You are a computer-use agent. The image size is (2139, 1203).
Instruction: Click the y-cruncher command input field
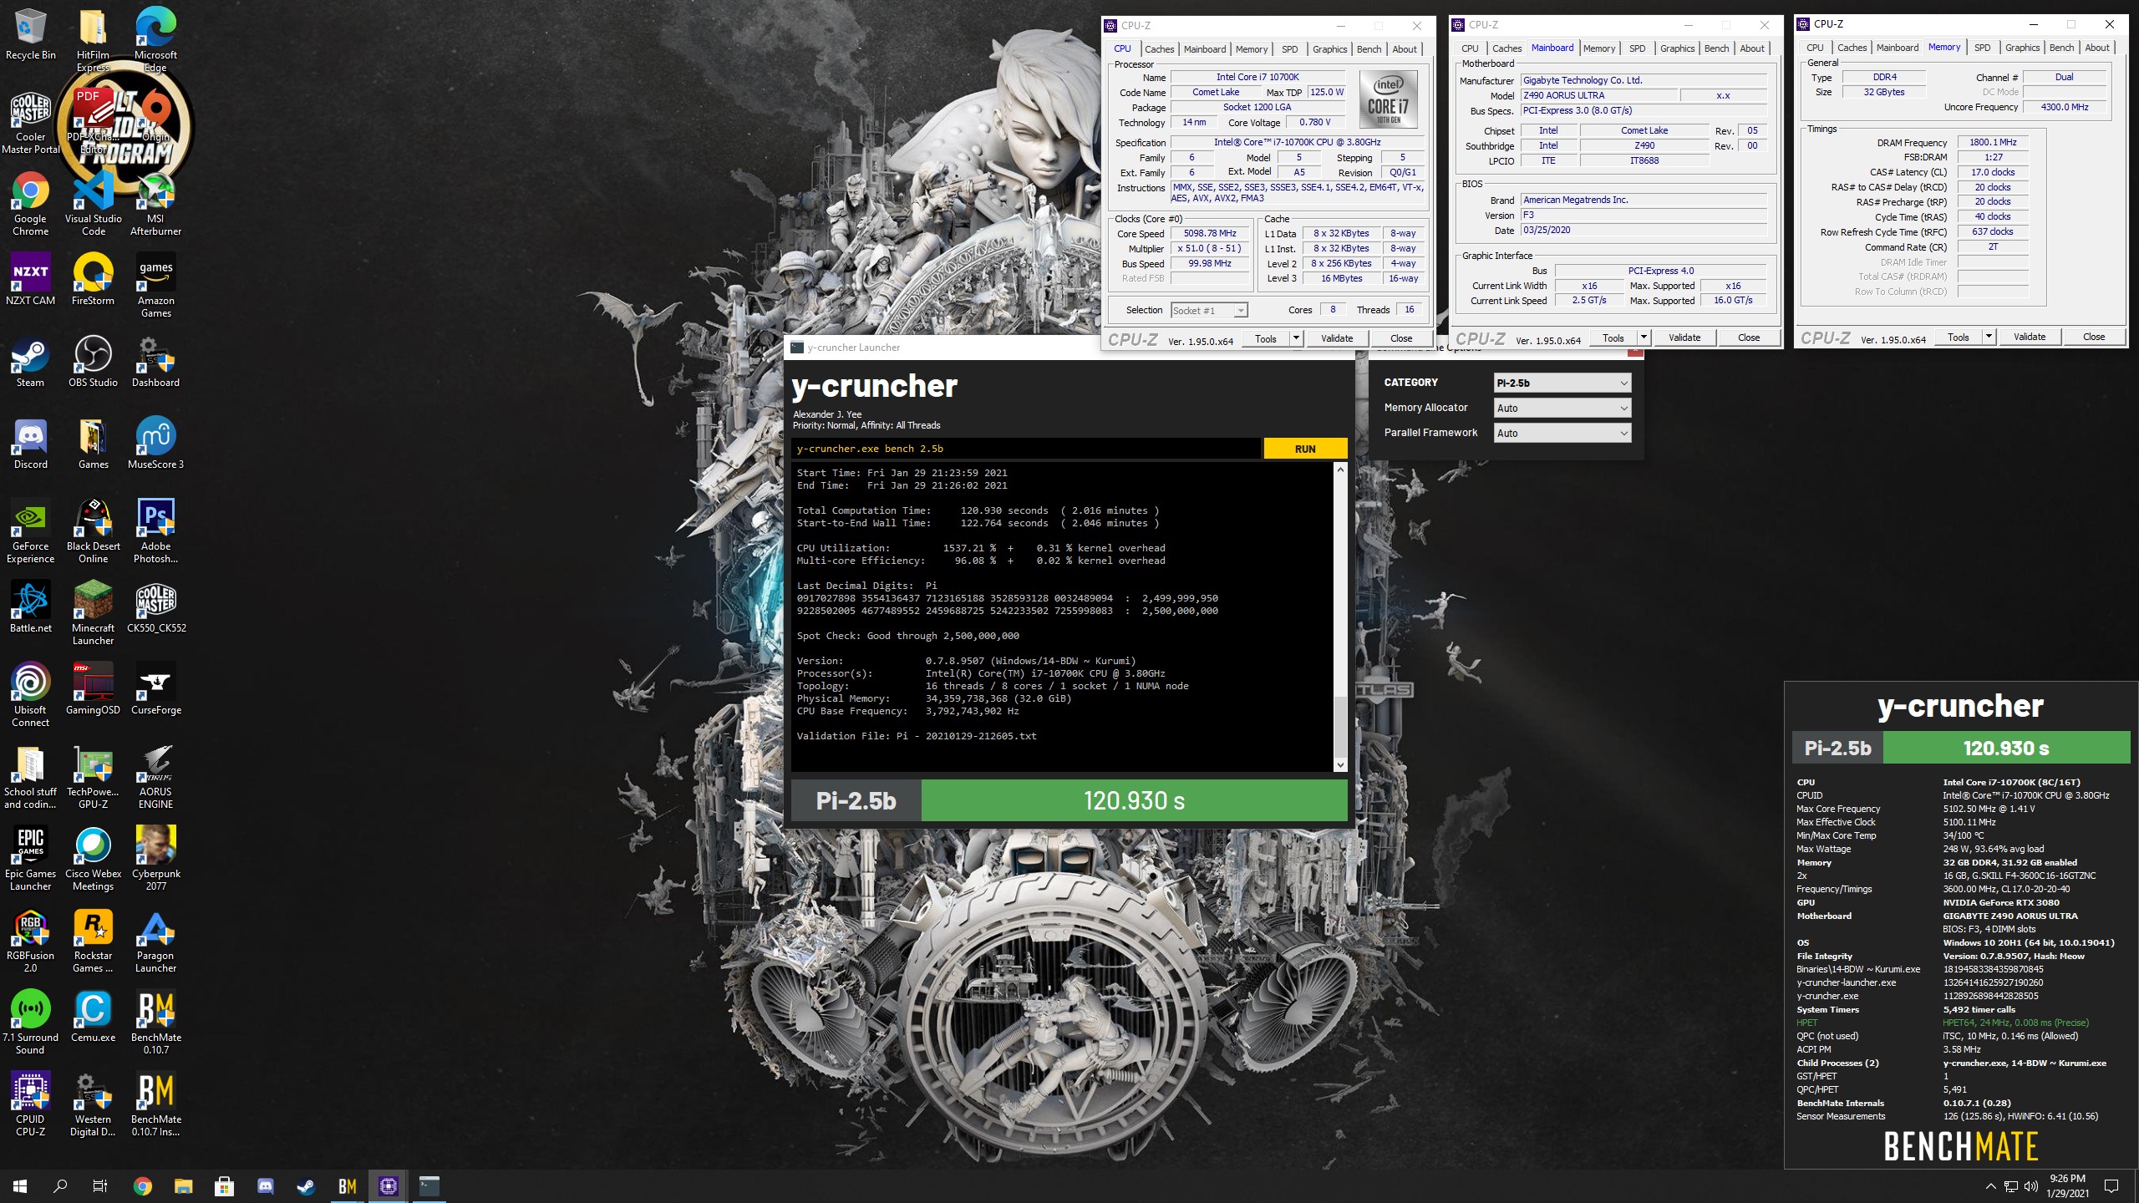(x=1026, y=449)
